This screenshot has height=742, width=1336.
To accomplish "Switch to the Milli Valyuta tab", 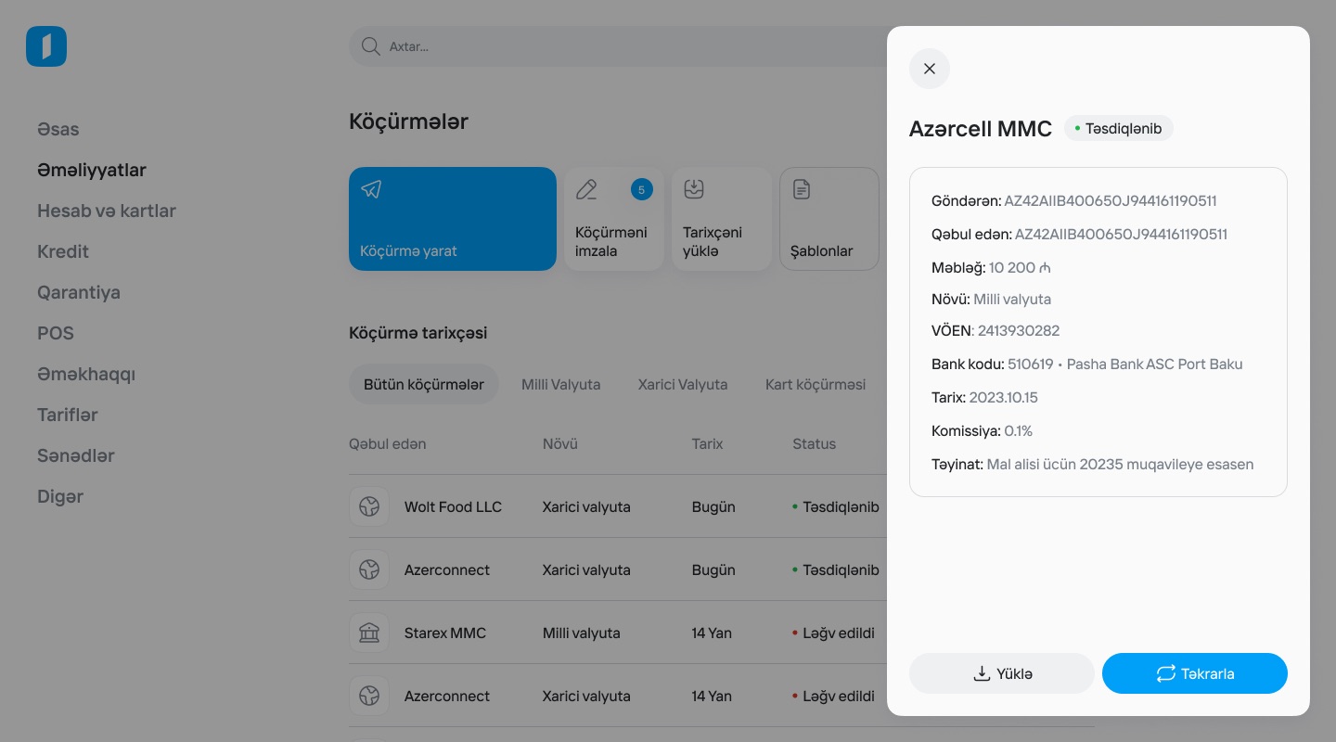I will pyautogui.click(x=561, y=384).
